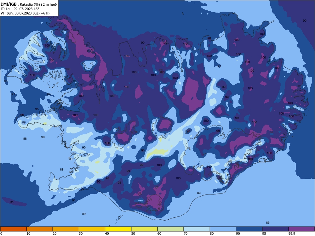The height and width of the screenshot is (236, 315).
Task: Click the '86' humidity value on the map
Action: pos(267,222)
